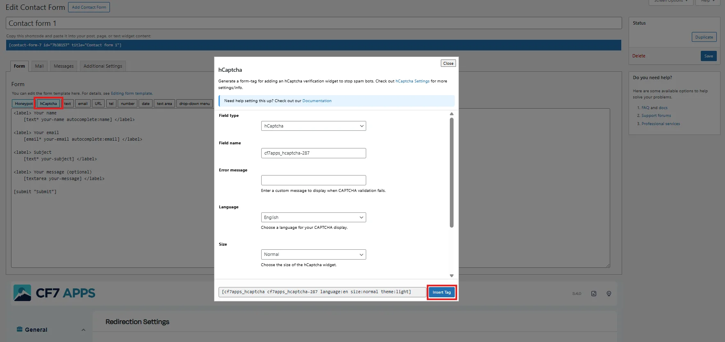Click the text tag button
Viewport: 725px width, 342px height.
[x=68, y=104]
